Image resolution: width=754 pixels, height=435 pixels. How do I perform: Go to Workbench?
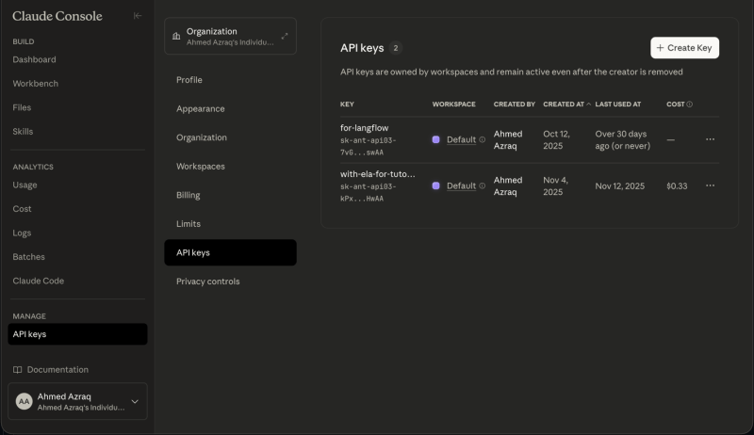click(x=35, y=84)
